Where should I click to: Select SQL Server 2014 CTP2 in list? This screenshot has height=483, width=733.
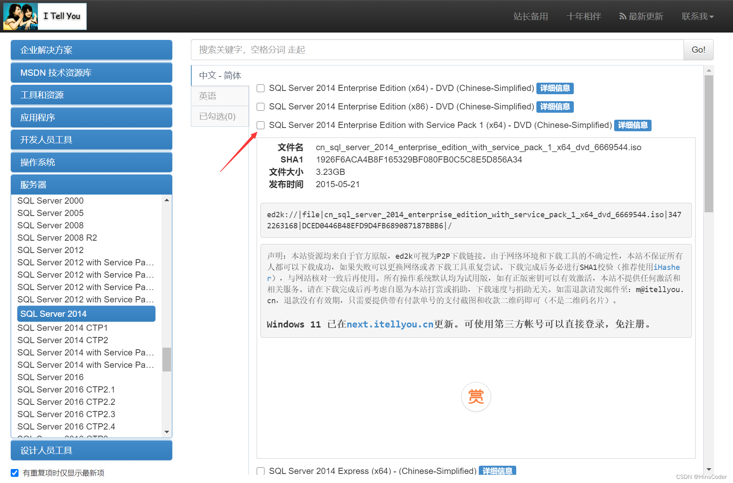pyautogui.click(x=63, y=340)
